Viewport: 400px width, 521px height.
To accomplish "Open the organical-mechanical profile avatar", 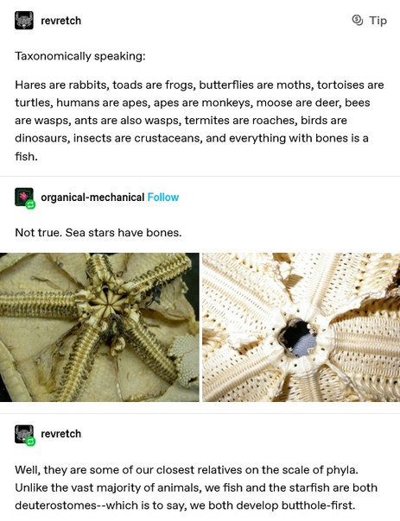I will (24, 197).
